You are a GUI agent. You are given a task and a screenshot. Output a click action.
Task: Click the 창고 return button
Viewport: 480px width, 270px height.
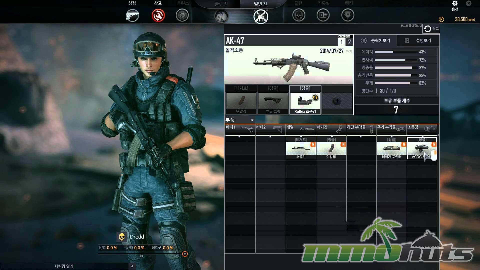tap(431, 29)
